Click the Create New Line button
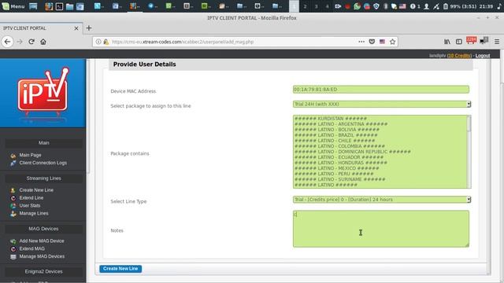Image resolution: width=504 pixels, height=283 pixels. pyautogui.click(x=120, y=269)
